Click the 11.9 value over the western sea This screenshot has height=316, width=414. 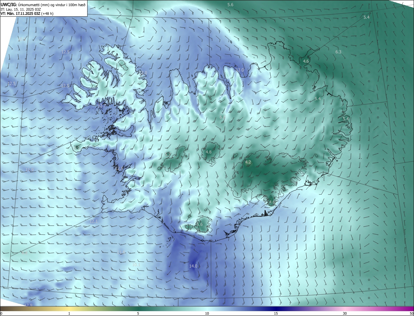29,170
